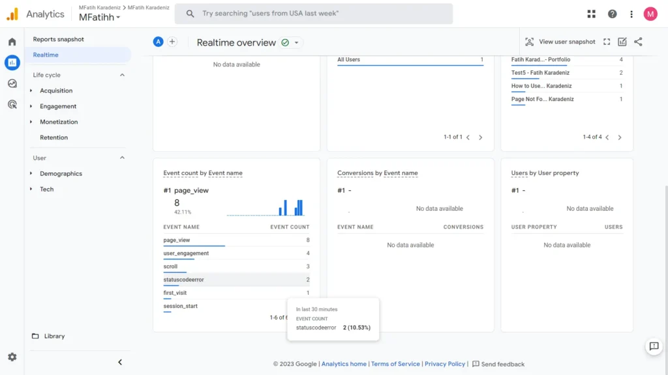668x375 pixels.
Task: Open the Demographics menu item
Action: tap(60, 173)
